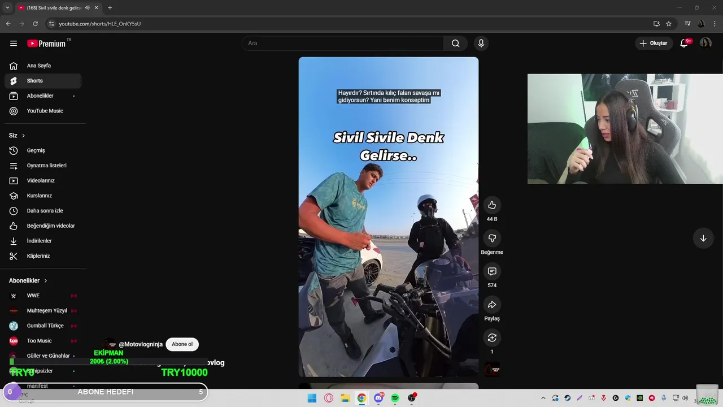Expand the Abonelikler section header
The image size is (723, 407).
(28, 280)
